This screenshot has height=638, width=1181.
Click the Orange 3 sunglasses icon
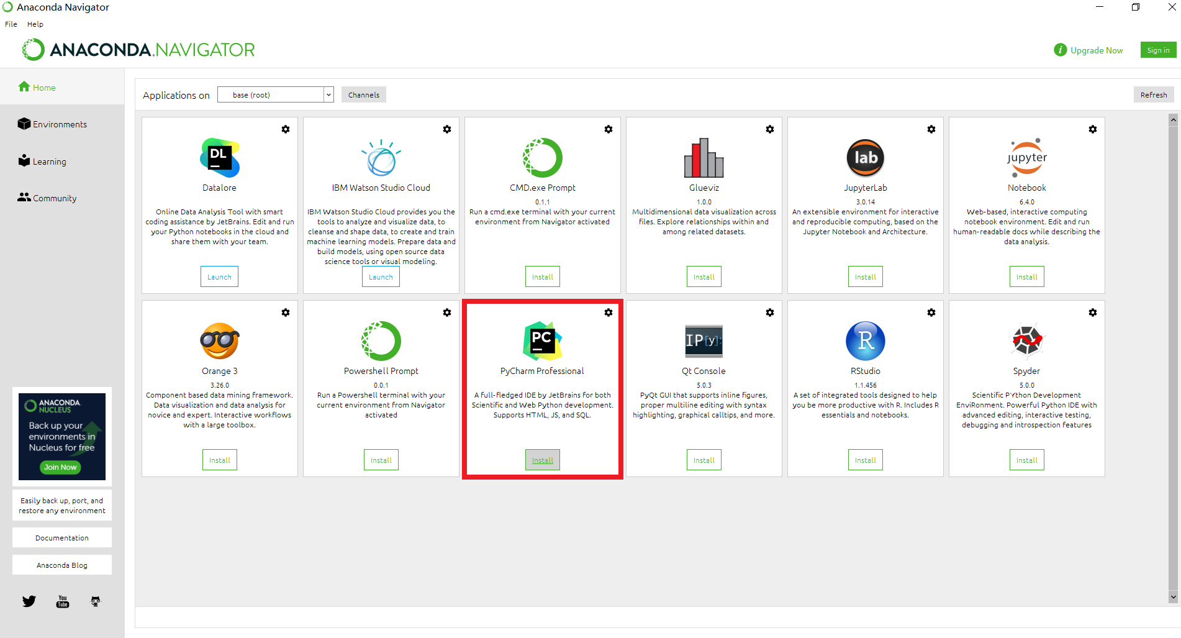pos(220,341)
